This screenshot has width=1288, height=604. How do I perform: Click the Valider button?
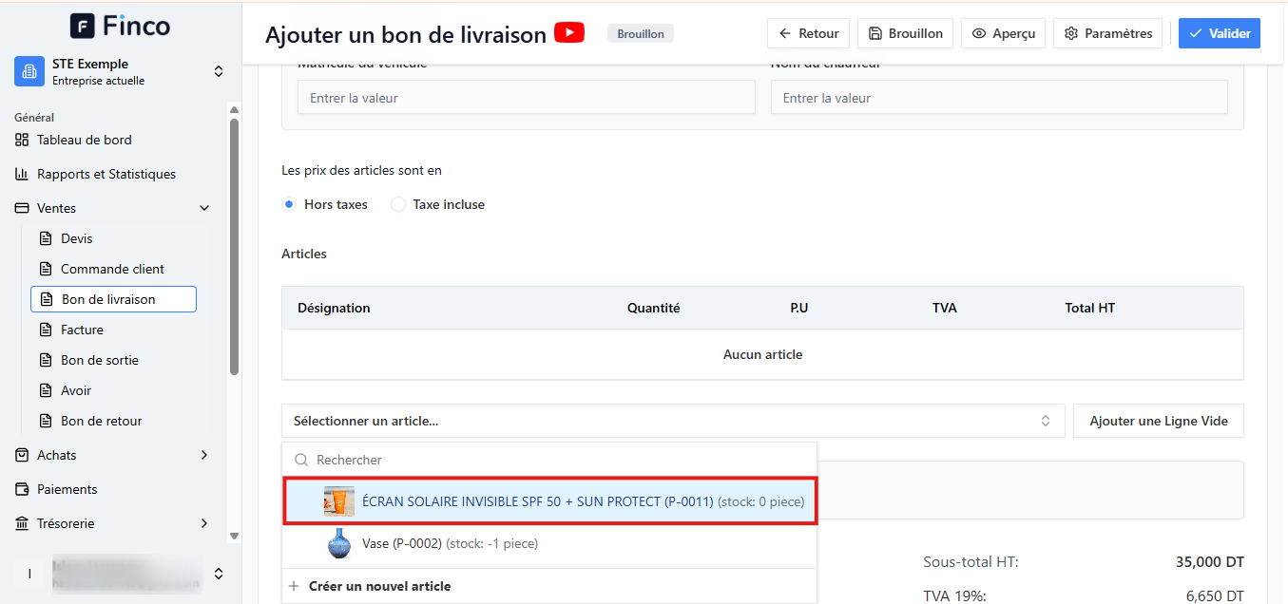pyautogui.click(x=1220, y=33)
